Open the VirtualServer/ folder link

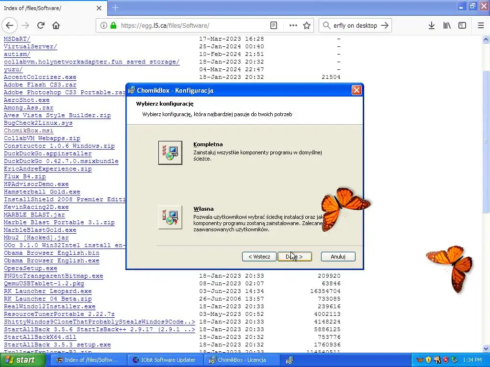click(30, 46)
